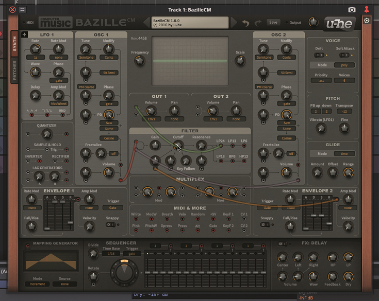The width and height of the screenshot is (379, 301).
Task: Go to next preset arrow
Action: (x=234, y=23)
